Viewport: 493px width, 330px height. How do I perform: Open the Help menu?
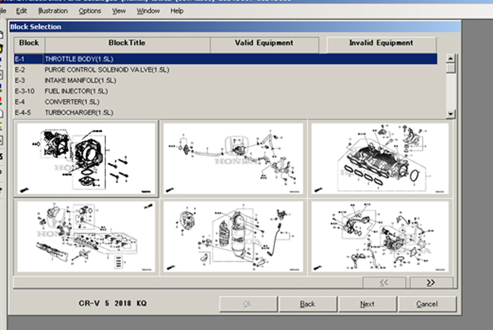[x=177, y=11]
